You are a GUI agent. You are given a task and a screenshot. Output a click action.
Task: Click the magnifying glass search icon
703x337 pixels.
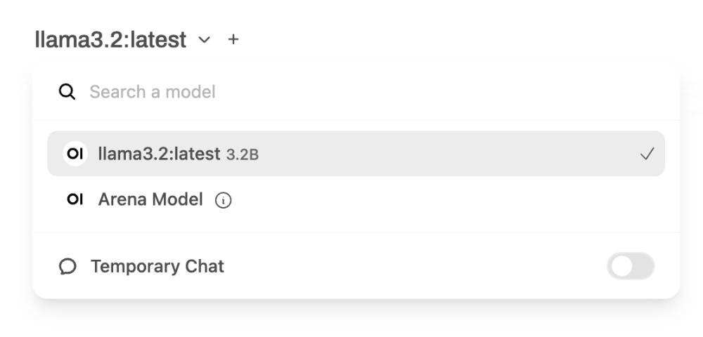tap(67, 92)
